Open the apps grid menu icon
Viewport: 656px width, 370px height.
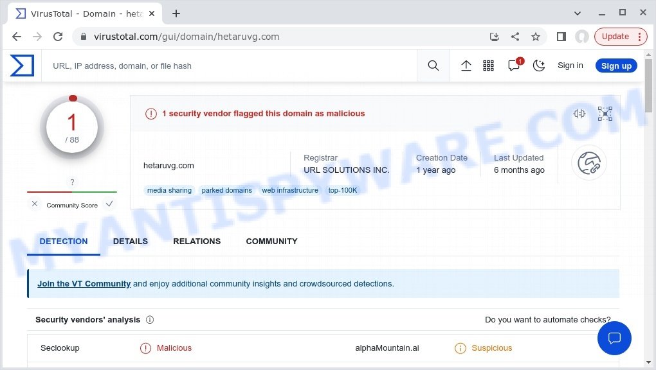[488, 66]
